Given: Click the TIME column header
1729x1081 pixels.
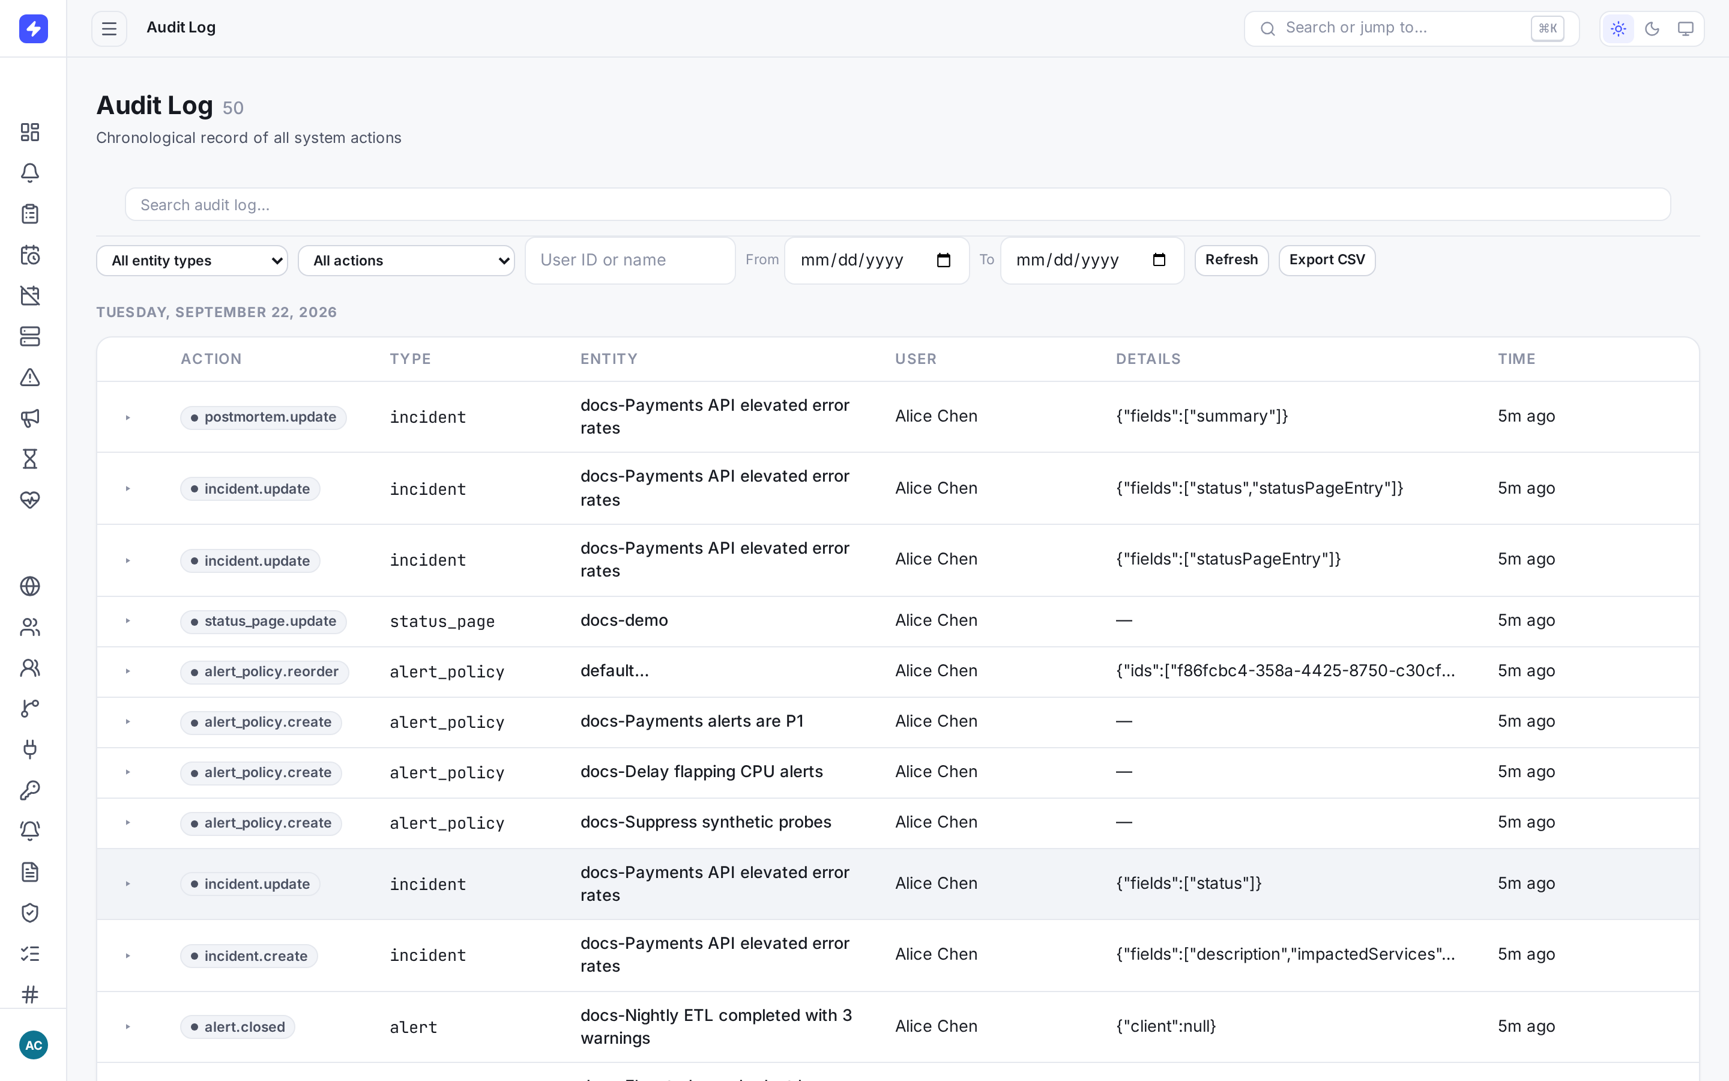Looking at the screenshot, I should (1516, 359).
